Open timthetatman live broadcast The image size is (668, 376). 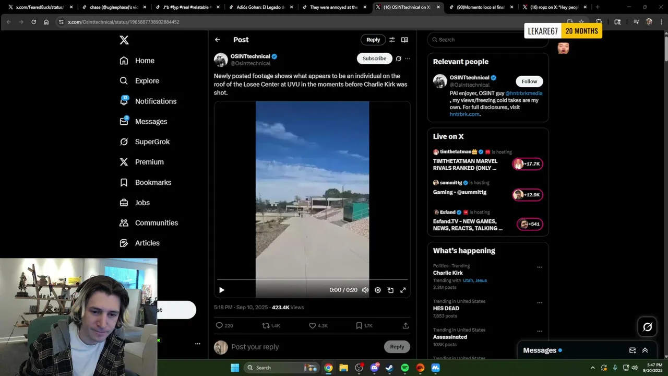pos(487,160)
